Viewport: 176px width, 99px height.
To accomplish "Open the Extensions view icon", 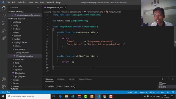I will coord(4,38).
